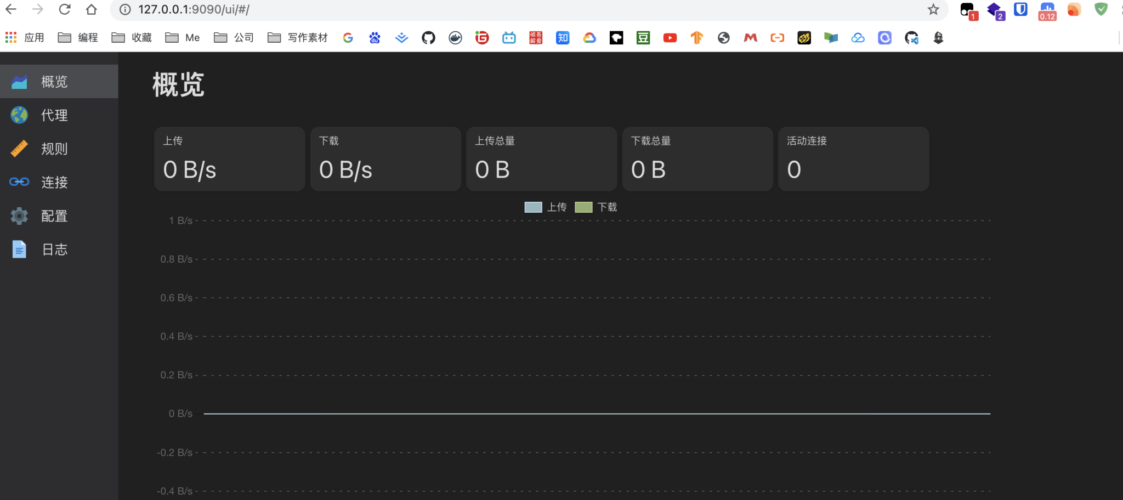Screen dimensions: 1123x500
Task: Reload the current page
Action: 65,9
